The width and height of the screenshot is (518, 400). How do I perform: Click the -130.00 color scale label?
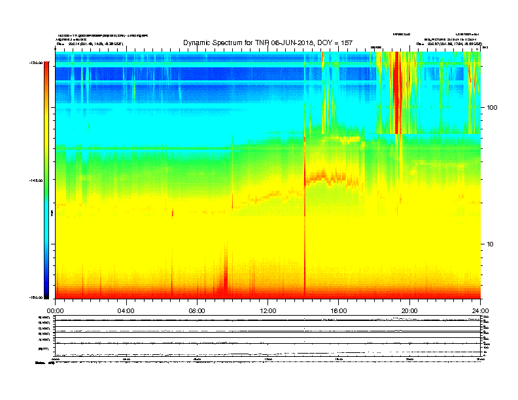36,63
